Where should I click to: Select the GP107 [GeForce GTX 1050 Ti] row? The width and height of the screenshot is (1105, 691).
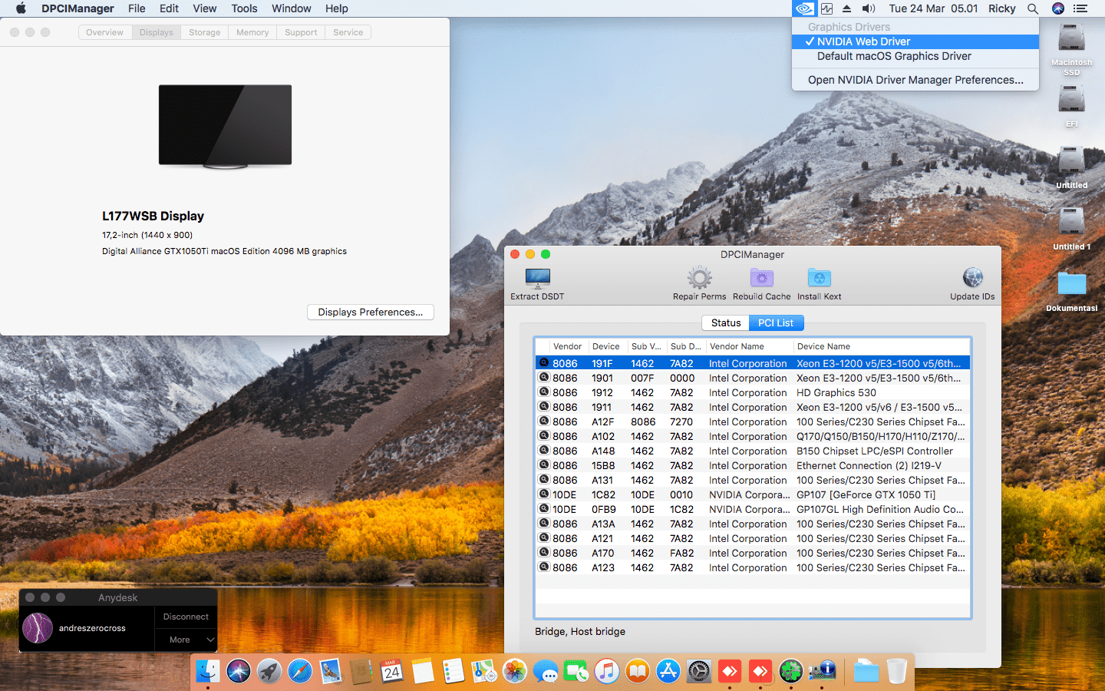[753, 494]
